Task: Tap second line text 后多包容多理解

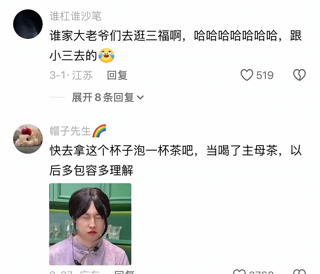Action: 91,170
